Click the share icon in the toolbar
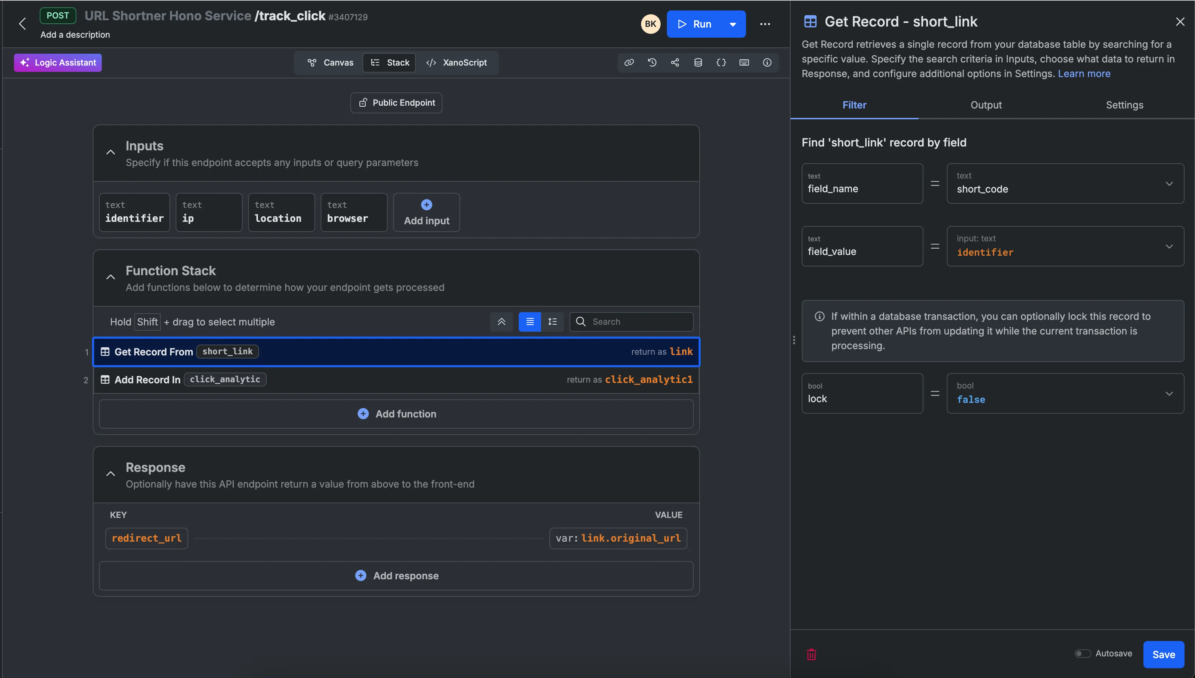 click(x=675, y=62)
